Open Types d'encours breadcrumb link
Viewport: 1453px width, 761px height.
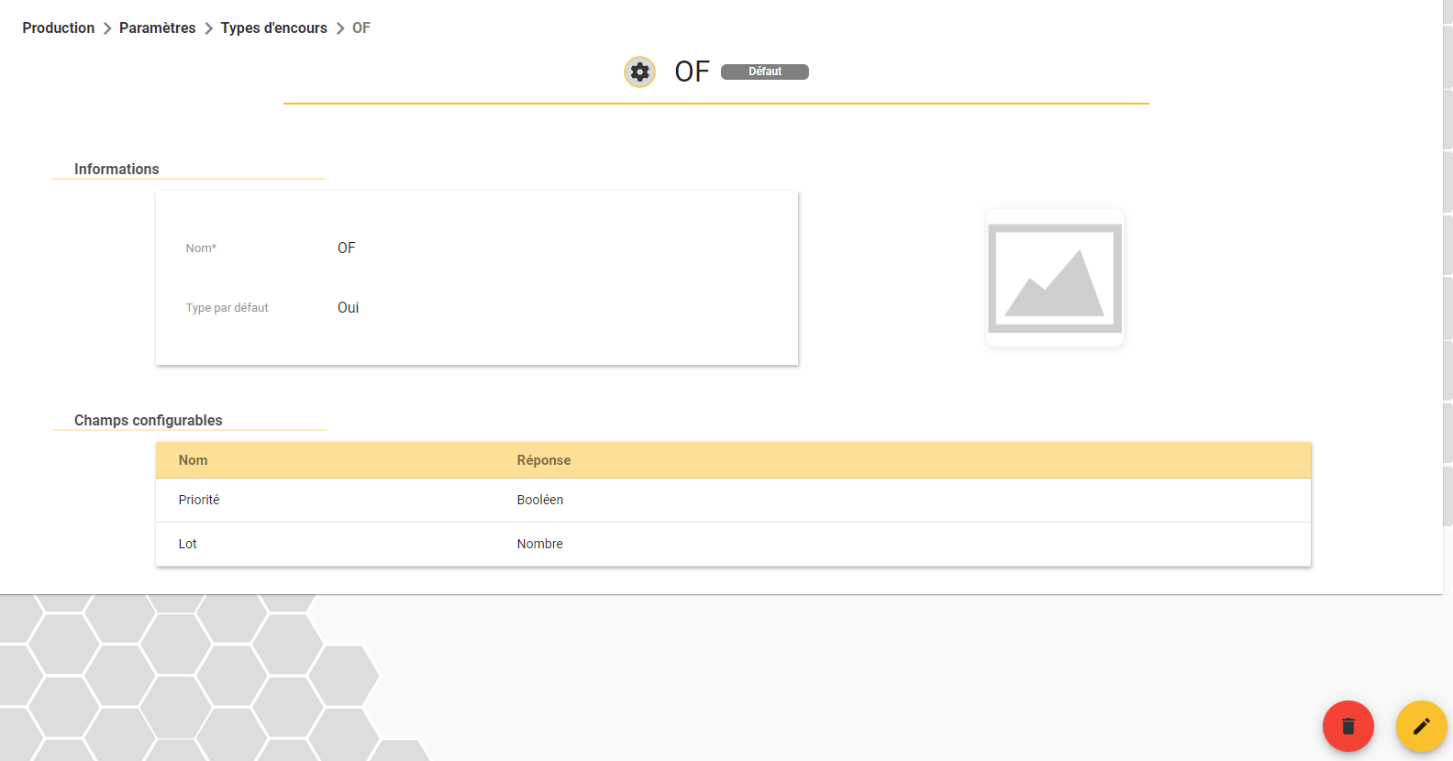coord(273,28)
